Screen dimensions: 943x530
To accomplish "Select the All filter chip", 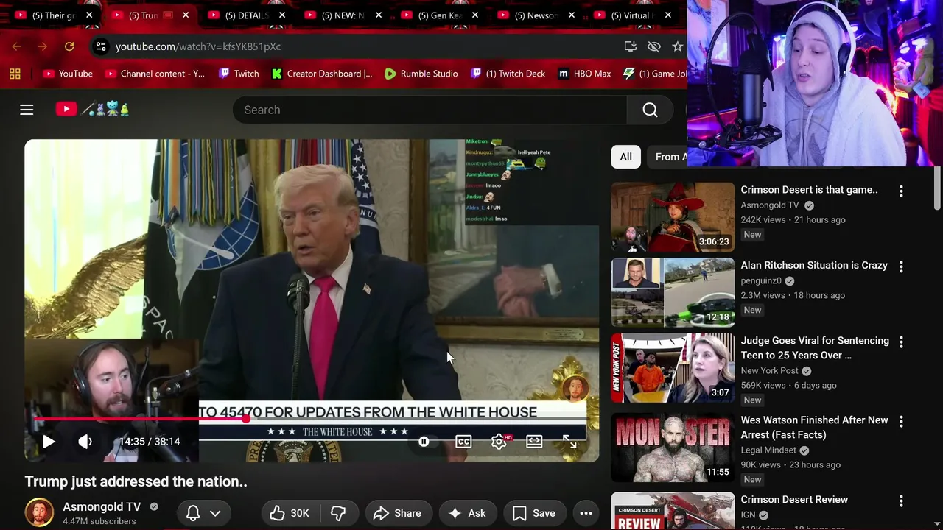I will pos(625,157).
